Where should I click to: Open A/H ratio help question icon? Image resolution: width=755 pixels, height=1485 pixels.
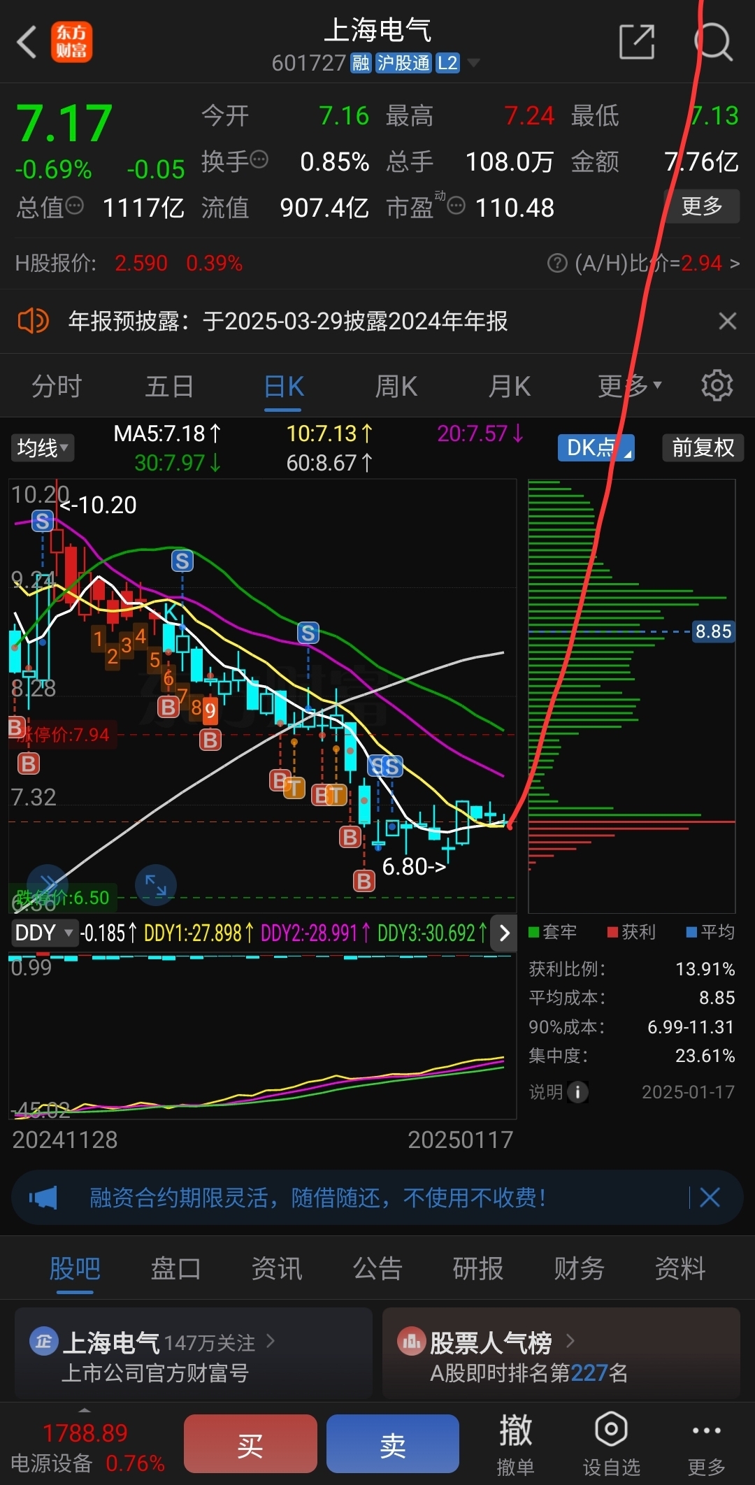pos(556,264)
